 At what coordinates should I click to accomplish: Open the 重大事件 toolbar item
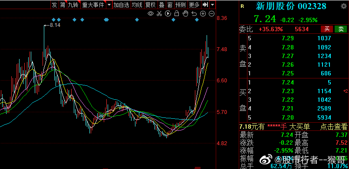[93, 5]
